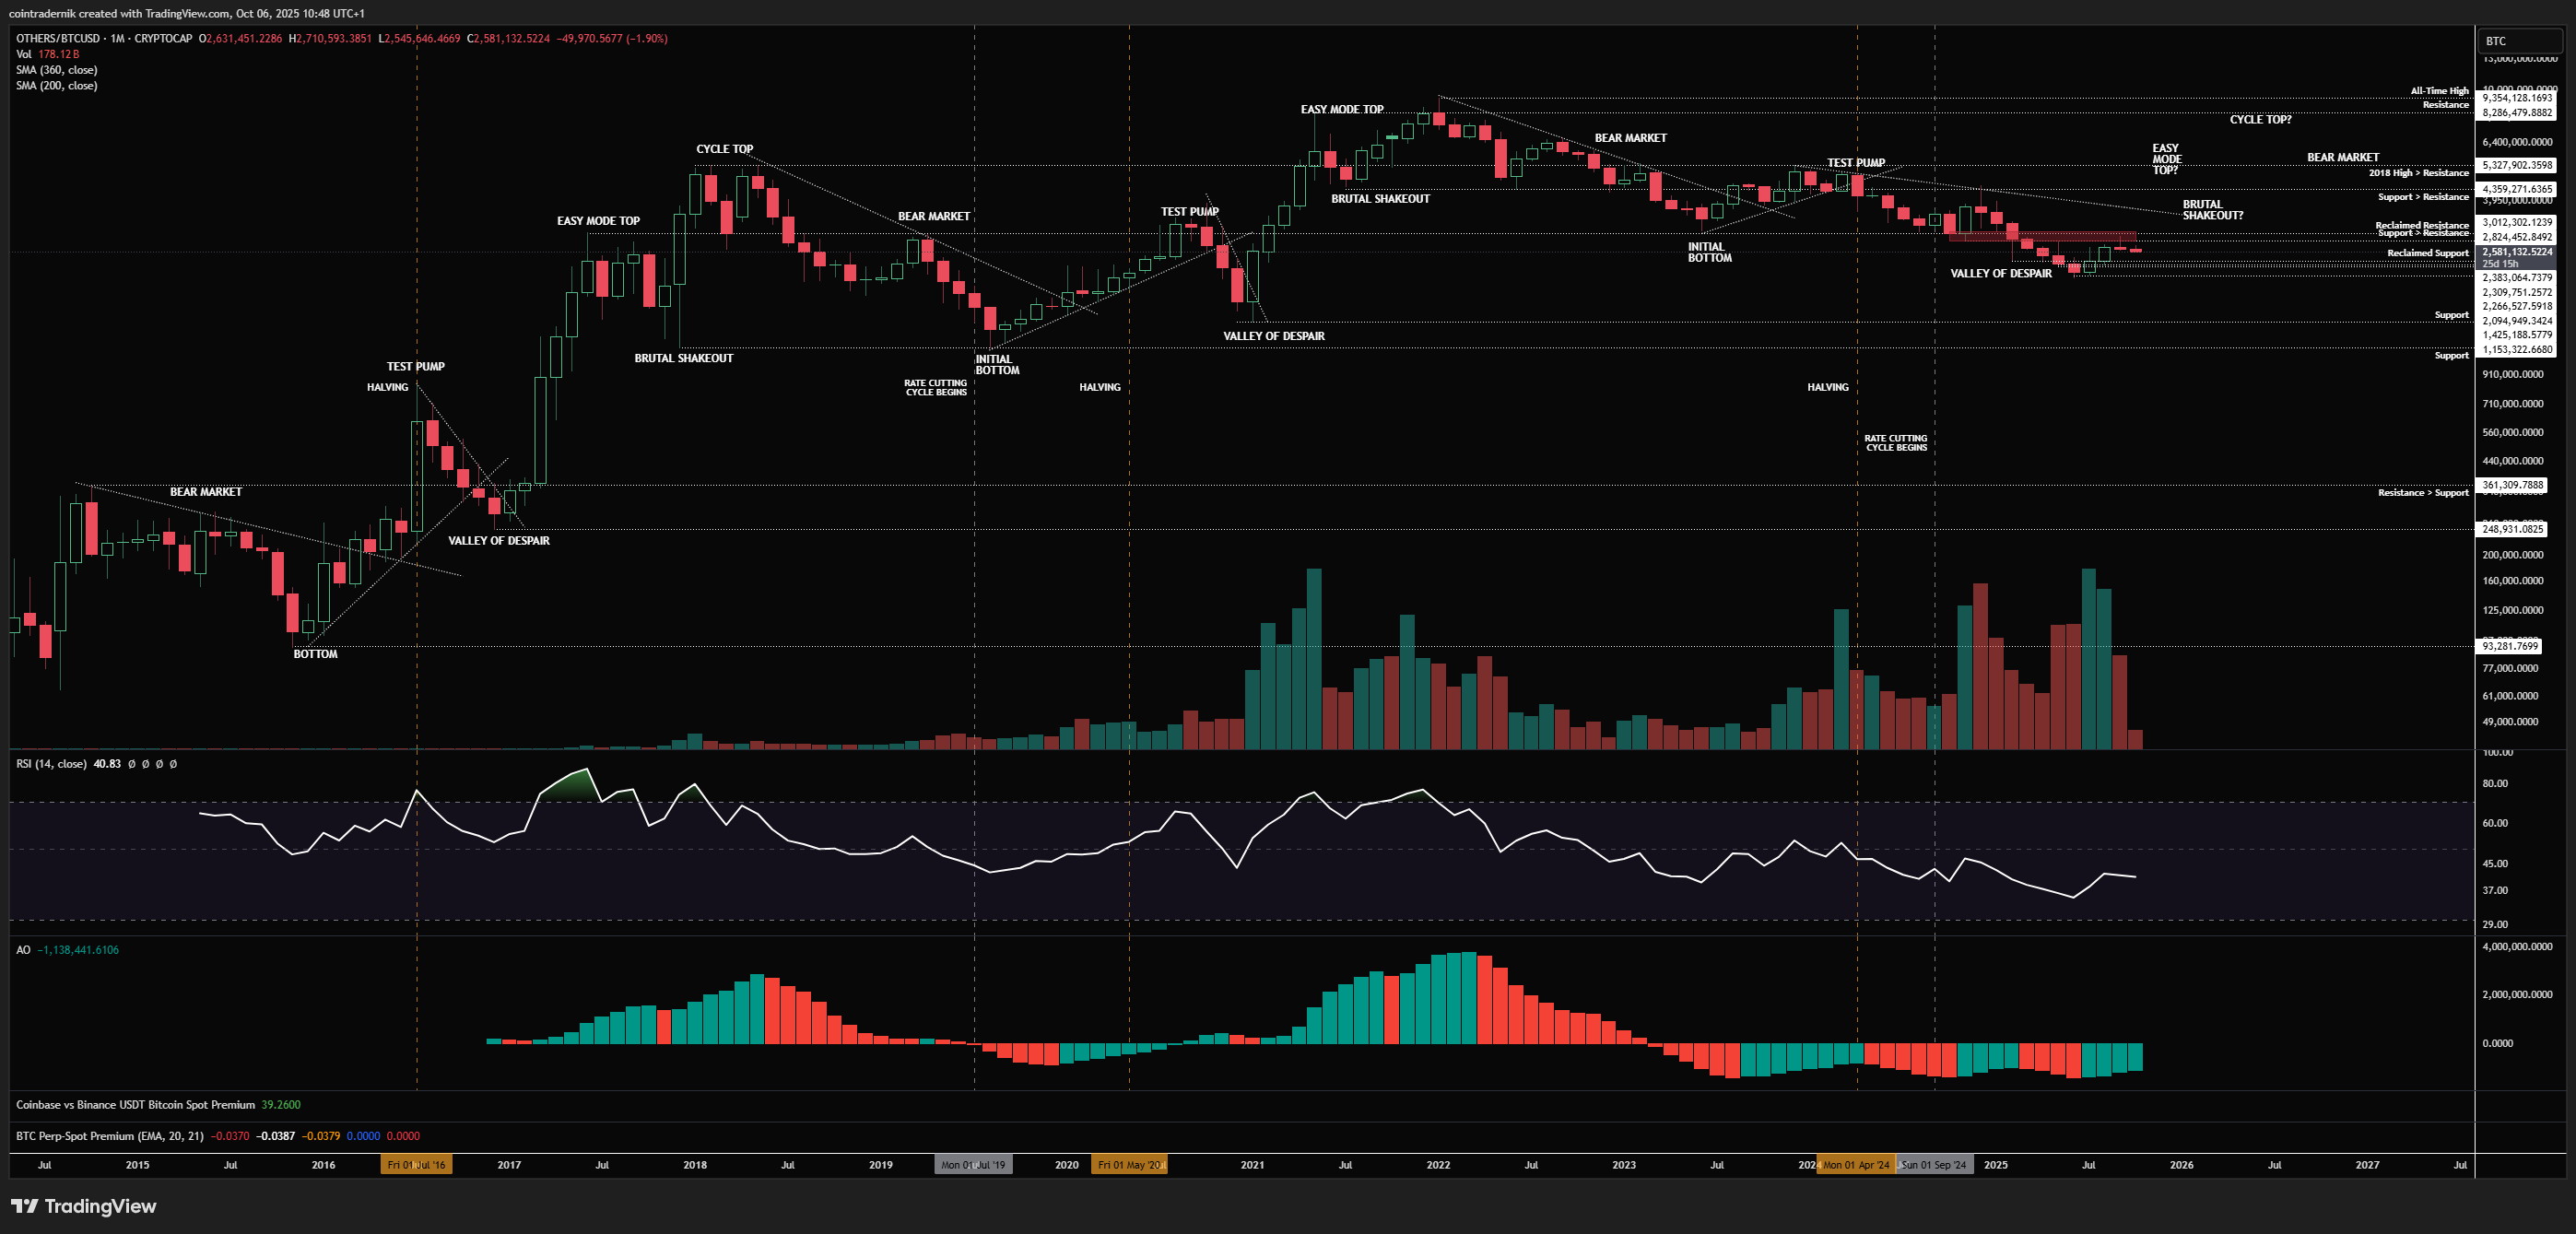Image resolution: width=2576 pixels, height=1234 pixels.
Task: Click the 9,354,128.1693 all-time high price label
Action: [x=2516, y=98]
